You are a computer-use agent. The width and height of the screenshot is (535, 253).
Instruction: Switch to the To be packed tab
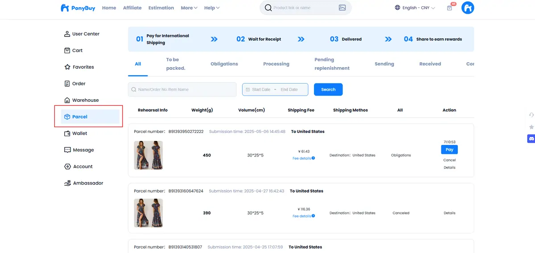(176, 64)
